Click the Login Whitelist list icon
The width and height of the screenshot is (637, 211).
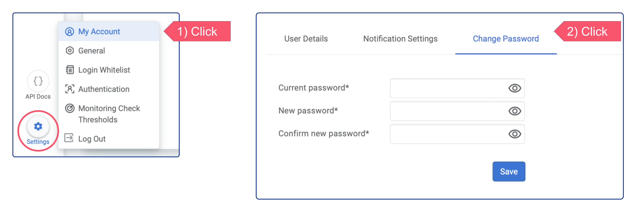(69, 70)
